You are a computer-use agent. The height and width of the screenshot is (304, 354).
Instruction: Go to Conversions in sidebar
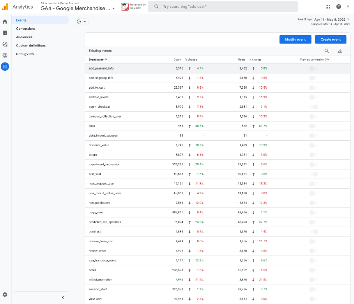click(x=26, y=29)
